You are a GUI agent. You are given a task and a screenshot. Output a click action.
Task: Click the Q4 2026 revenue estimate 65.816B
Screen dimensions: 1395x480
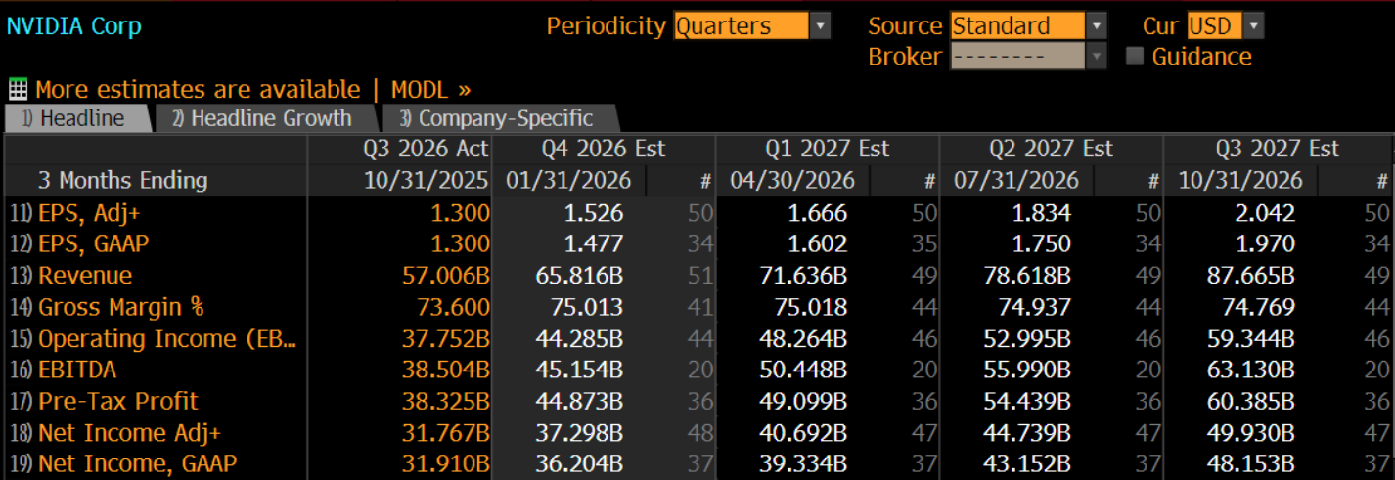[579, 276]
